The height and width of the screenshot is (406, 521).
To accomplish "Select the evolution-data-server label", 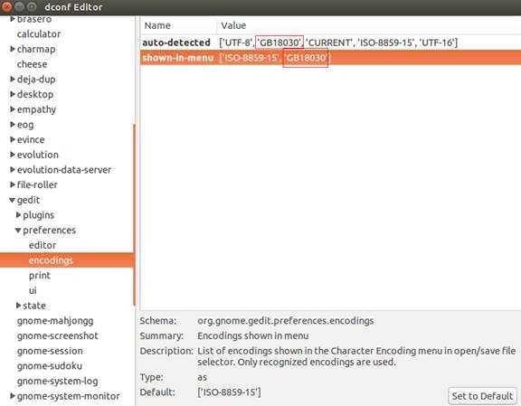I will (x=64, y=170).
